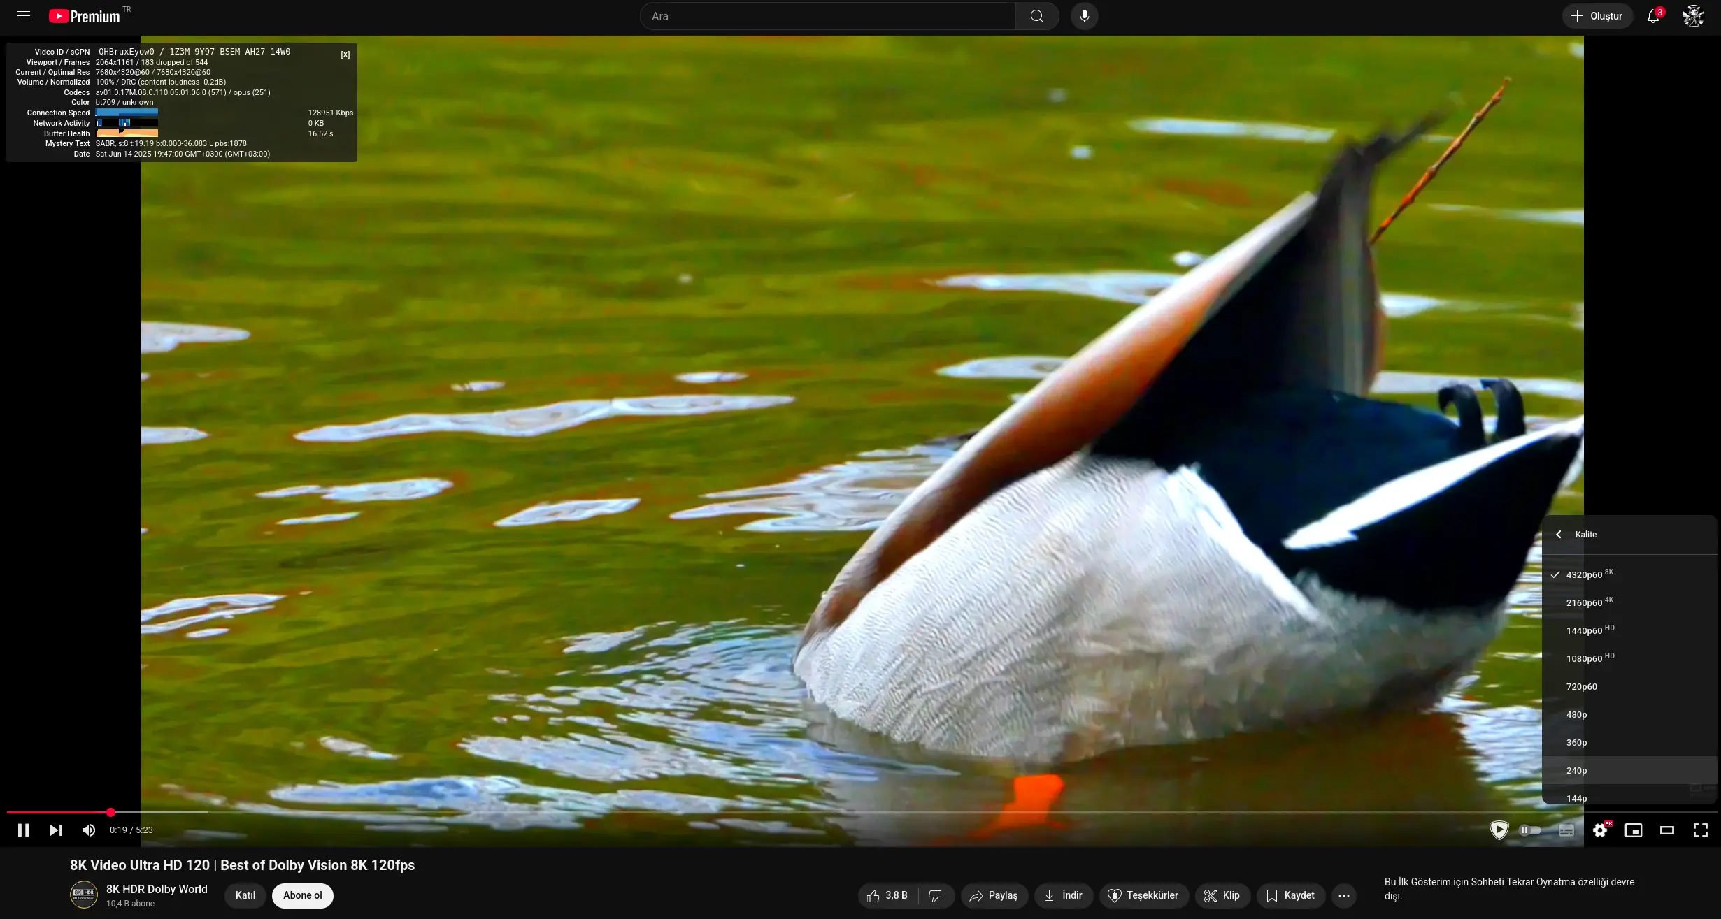Open the player settings gear

(x=1600, y=830)
